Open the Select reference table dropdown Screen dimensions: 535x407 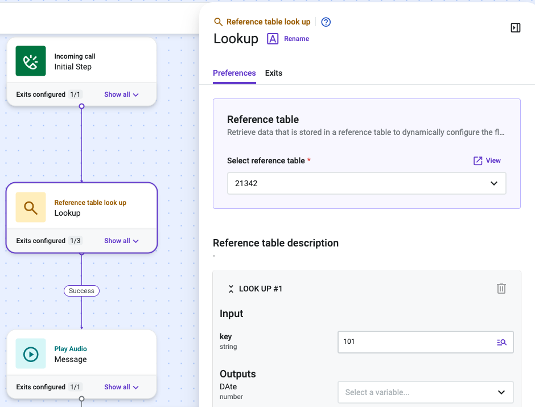367,183
